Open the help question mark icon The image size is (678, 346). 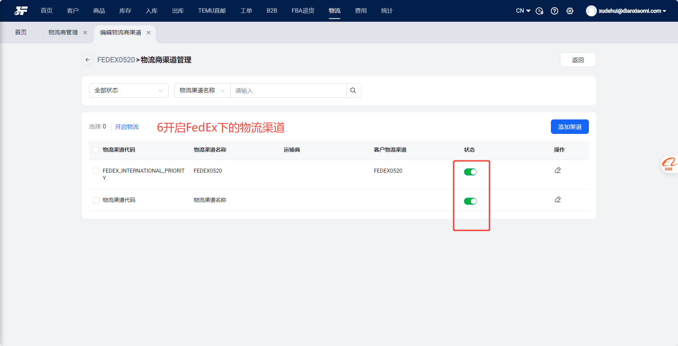point(554,11)
